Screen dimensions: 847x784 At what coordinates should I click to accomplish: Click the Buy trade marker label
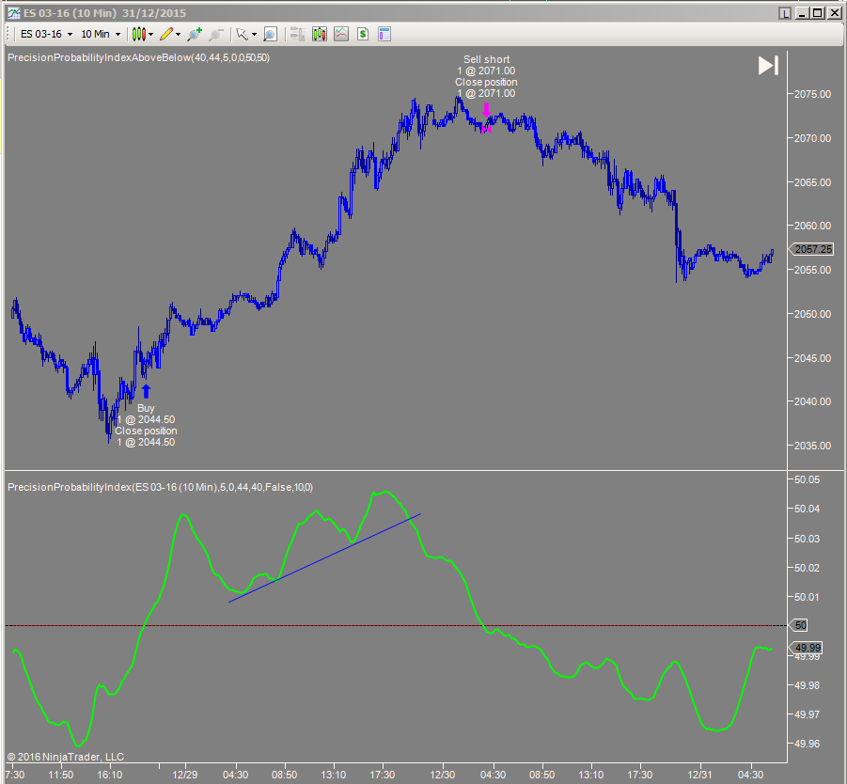pyautogui.click(x=145, y=408)
